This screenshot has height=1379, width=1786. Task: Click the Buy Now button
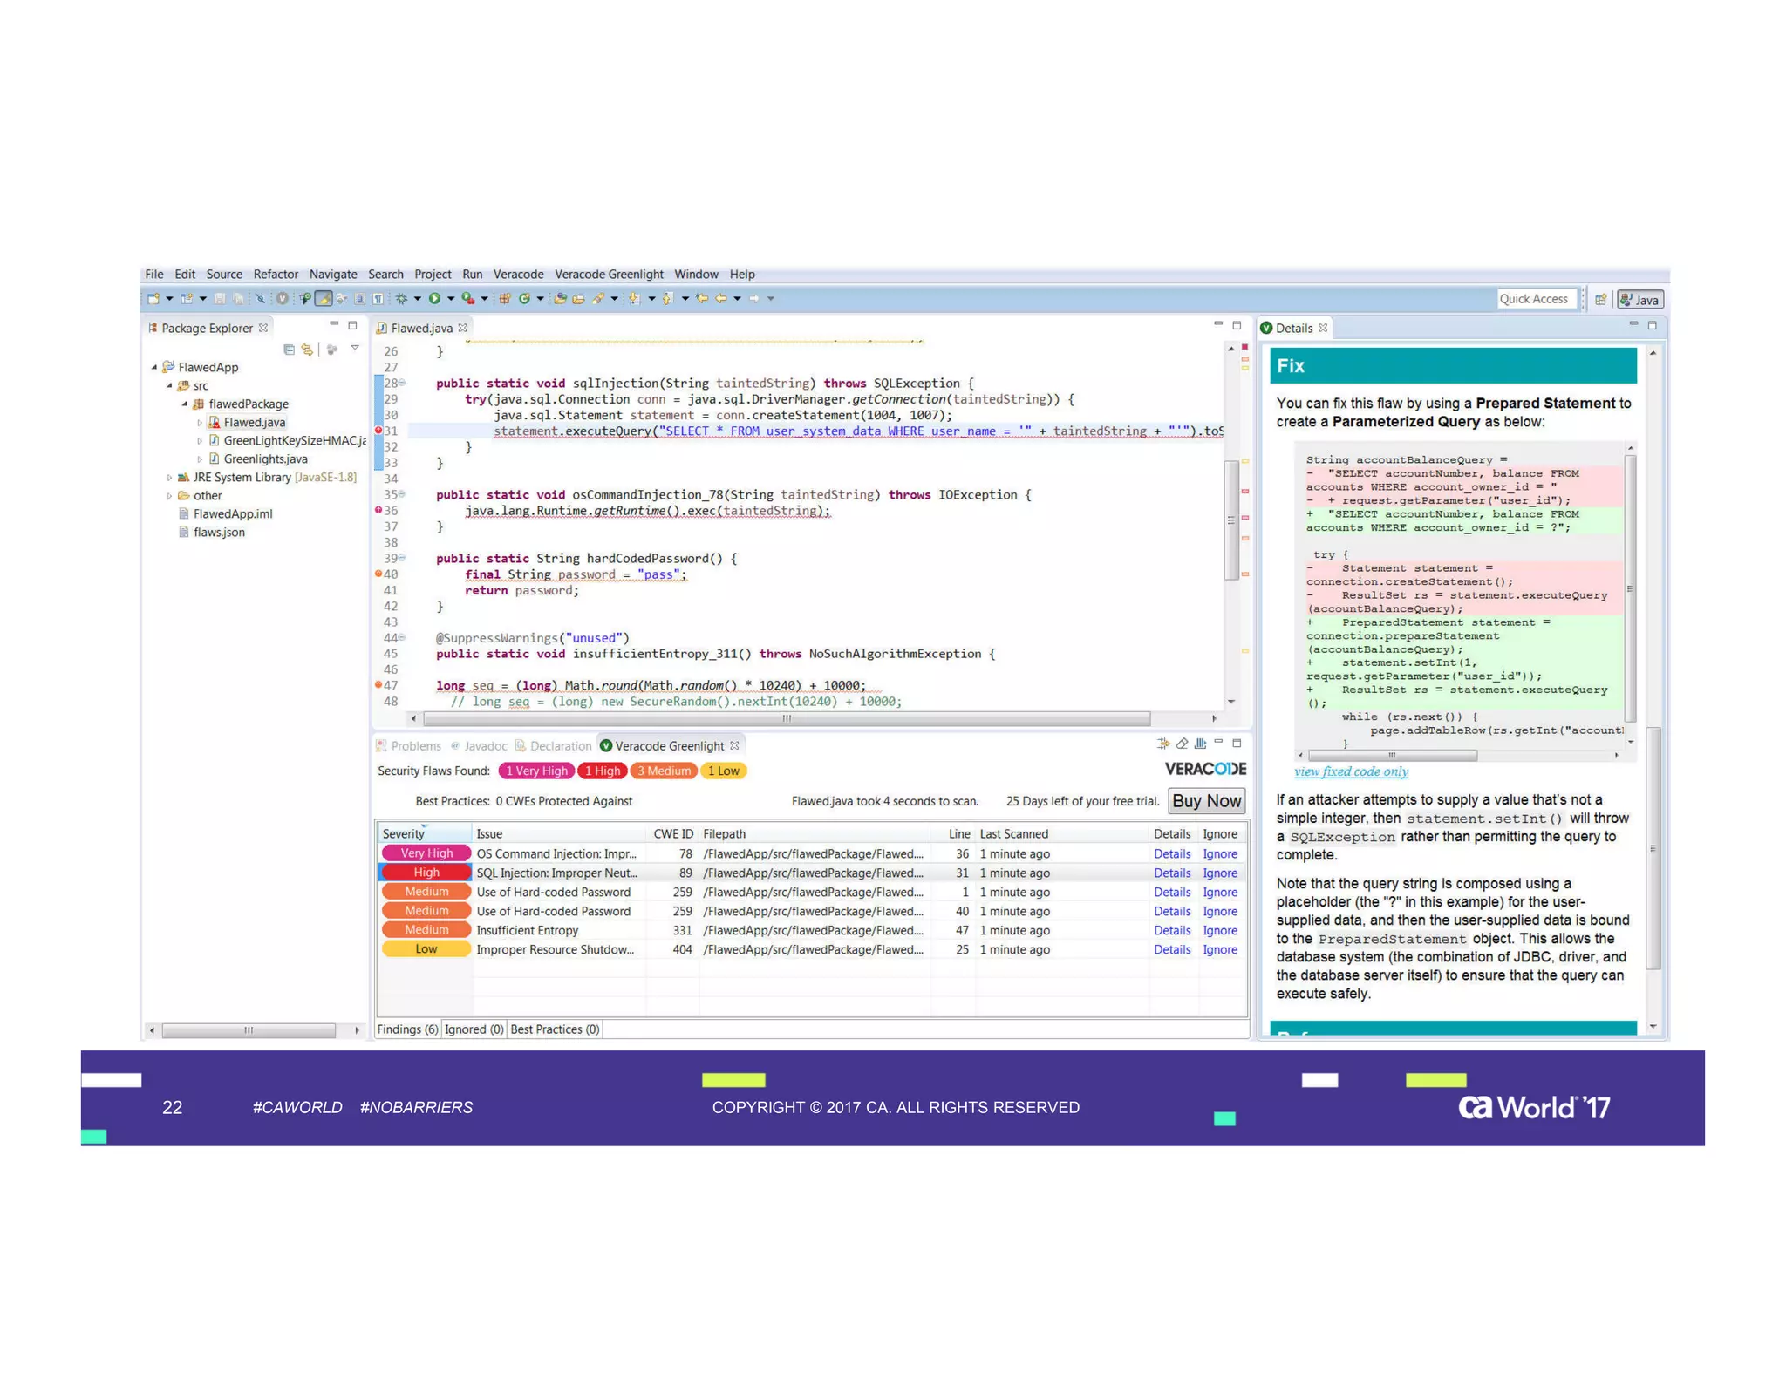tap(1205, 801)
